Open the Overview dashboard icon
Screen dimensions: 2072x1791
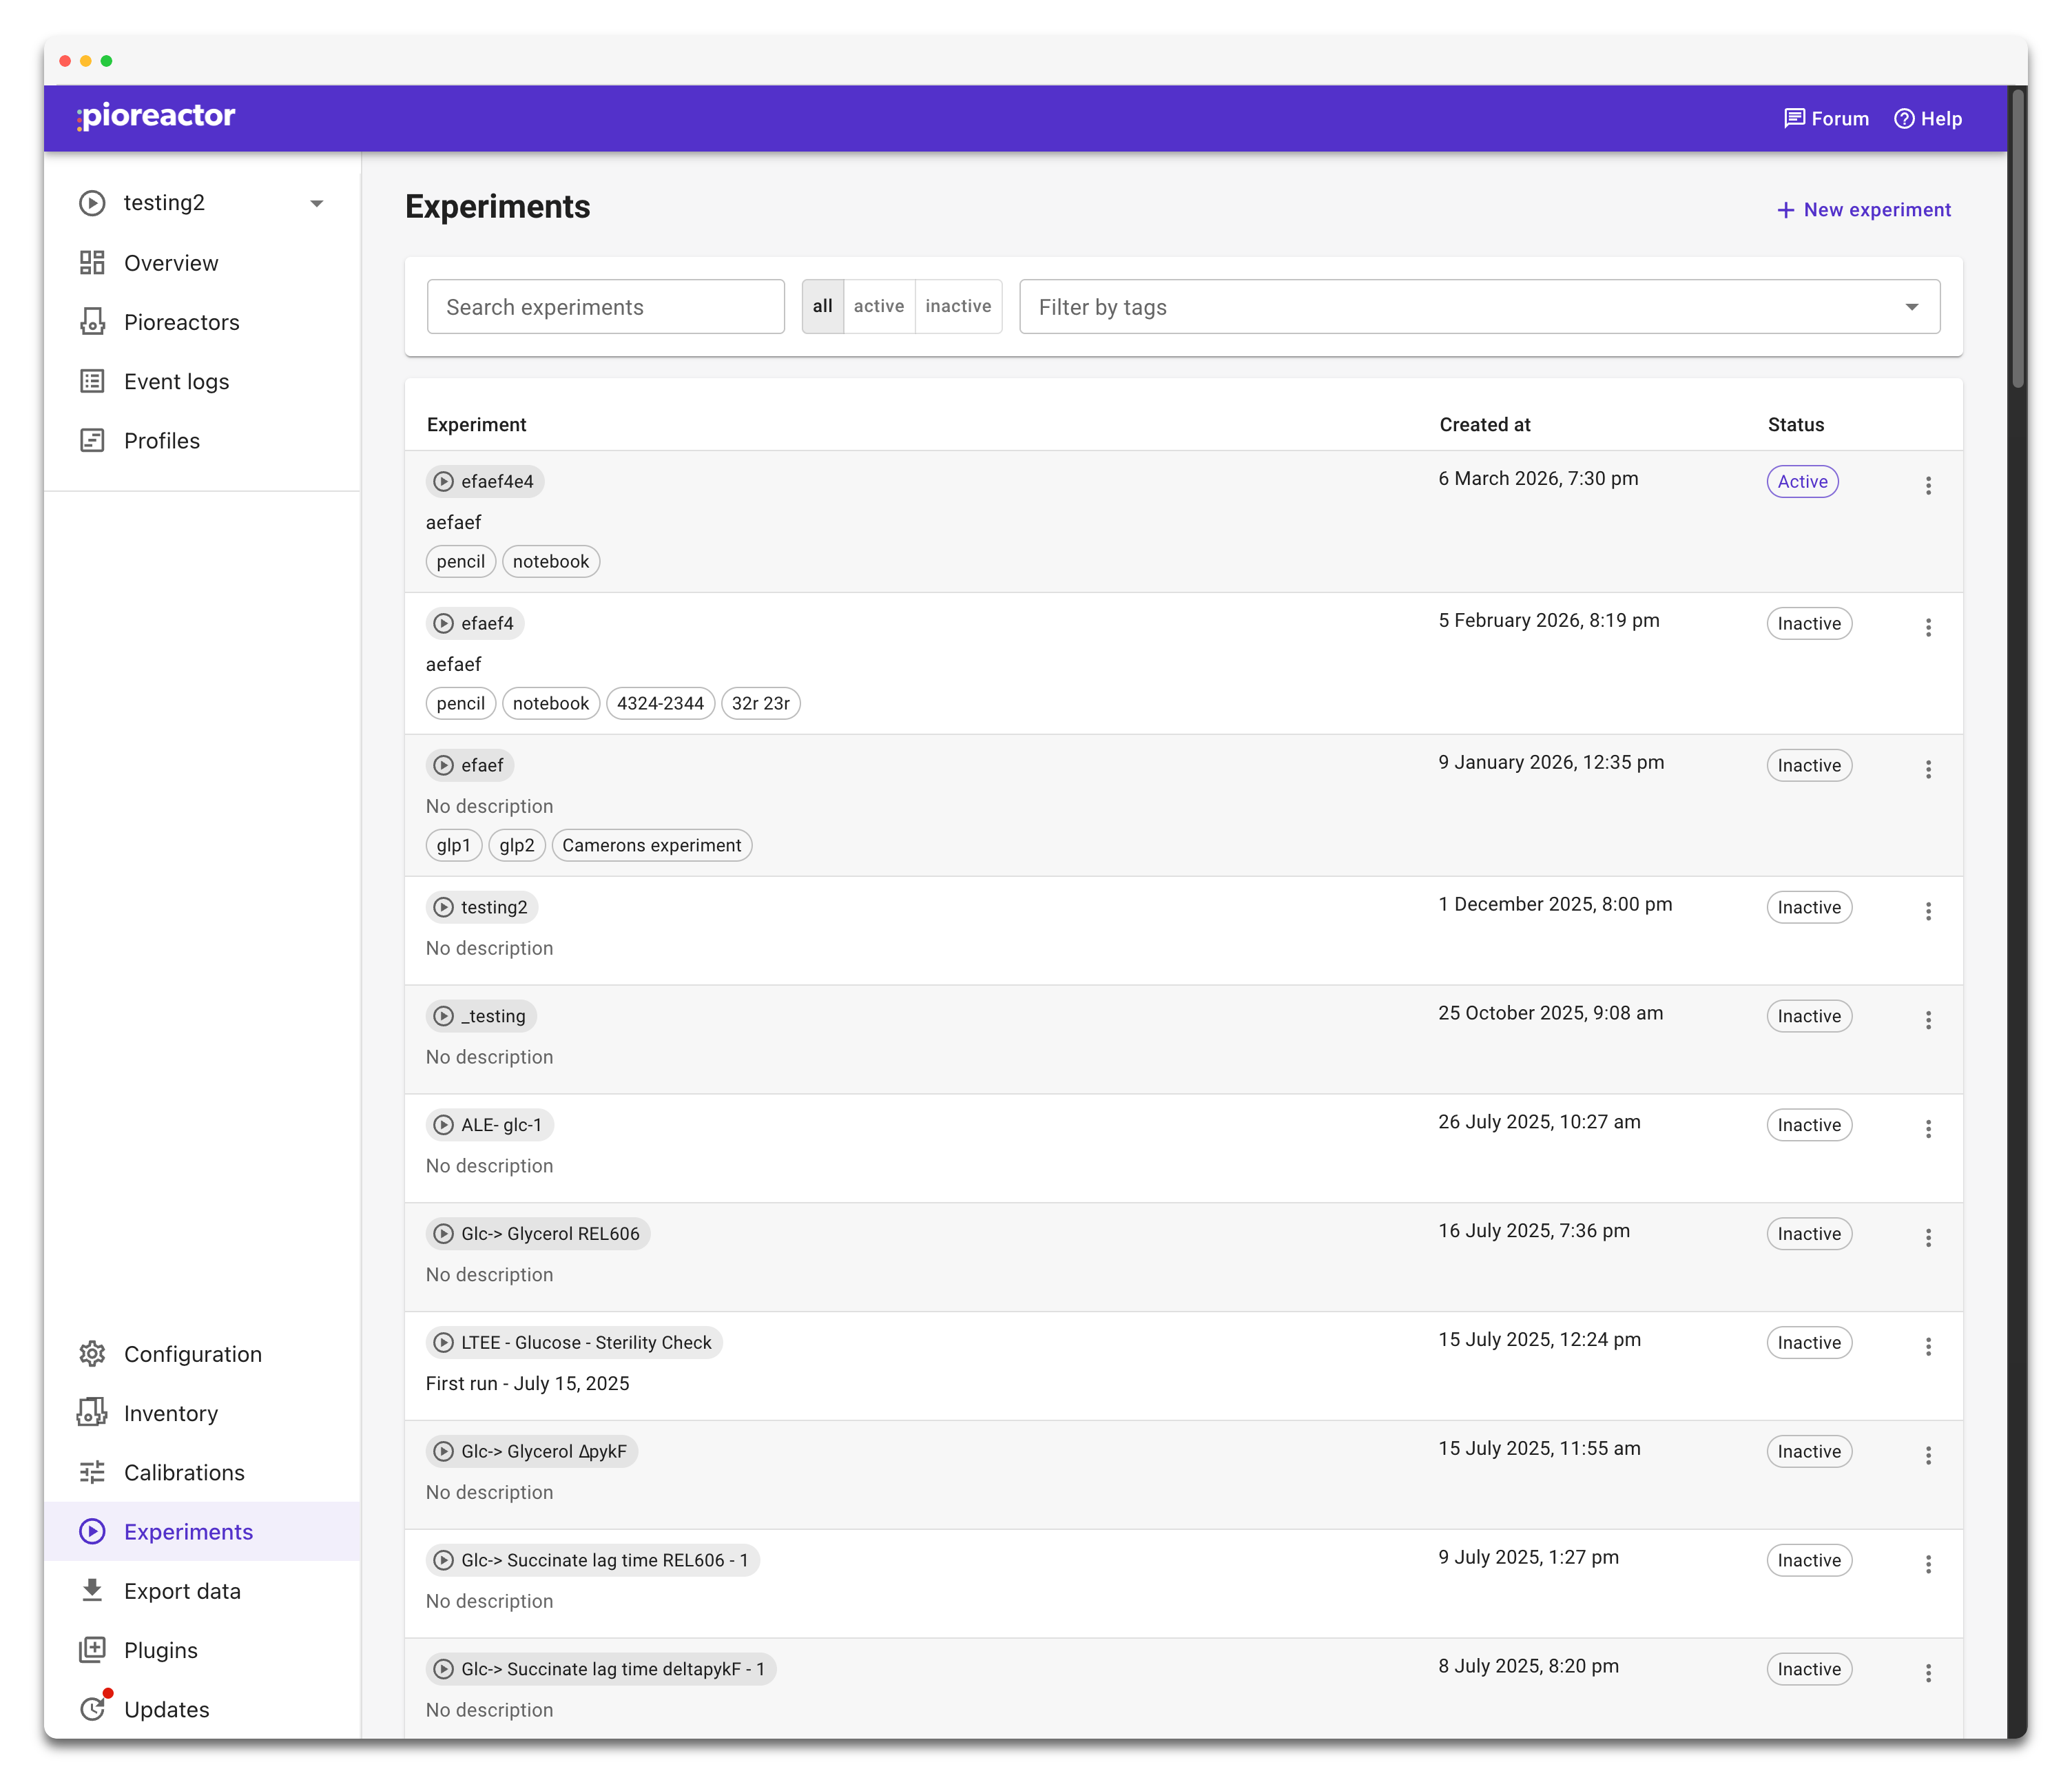(92, 263)
